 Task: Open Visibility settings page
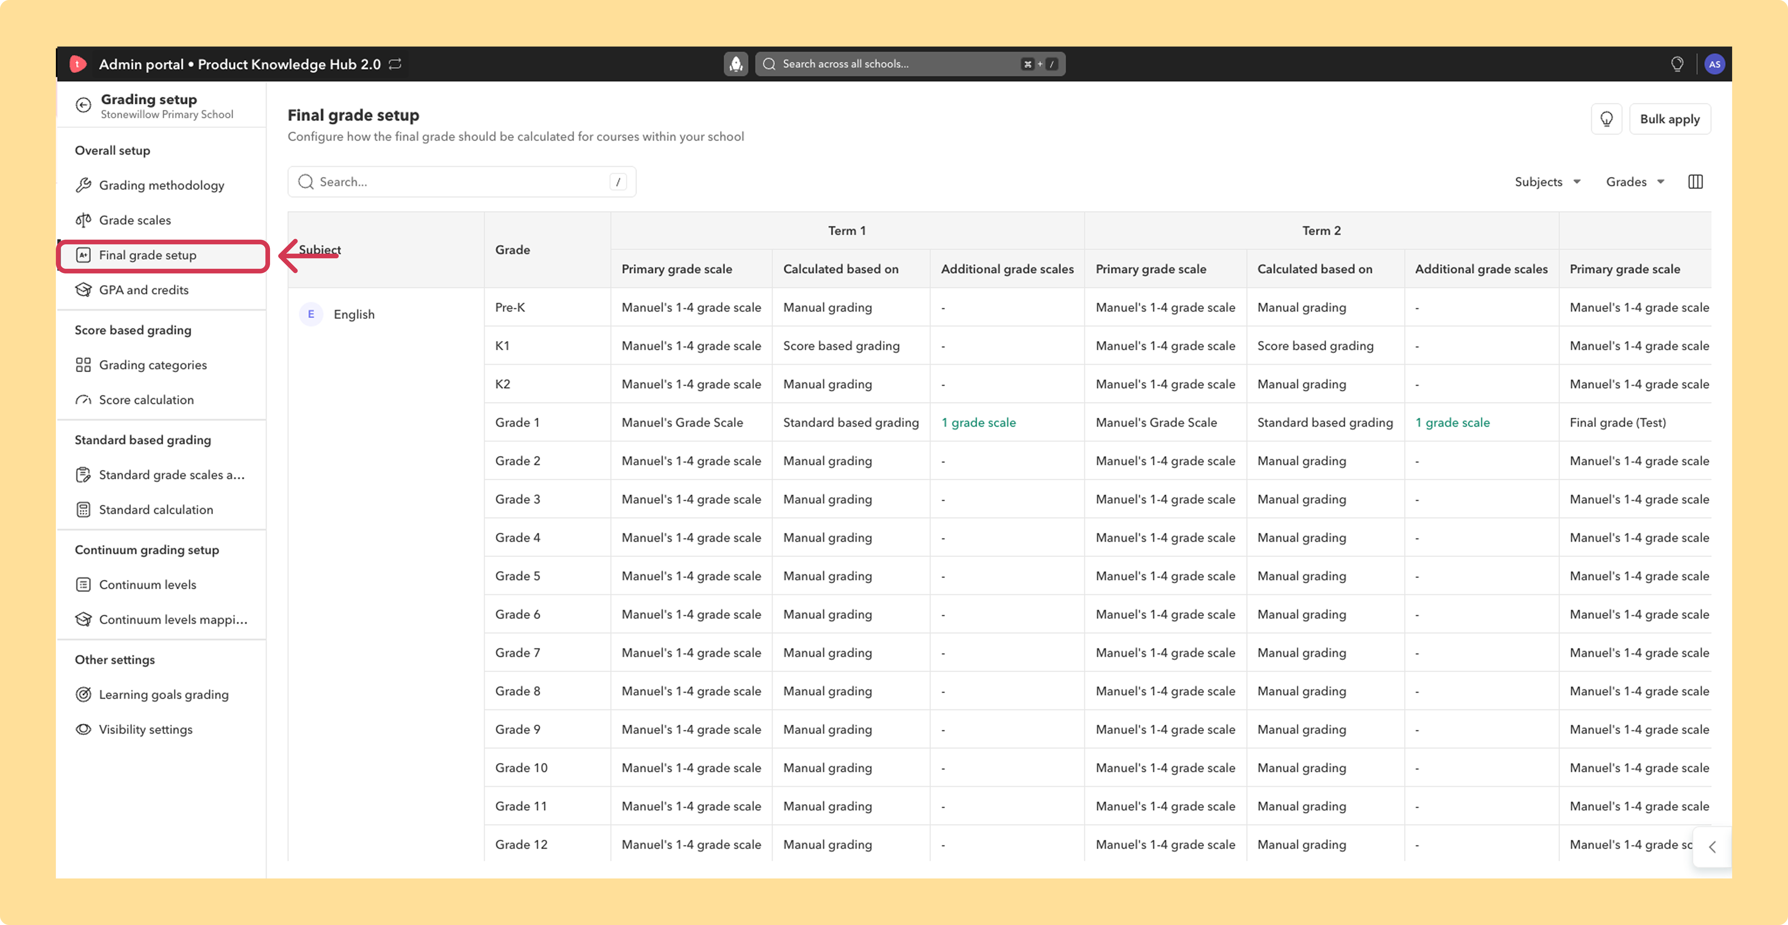162,729
